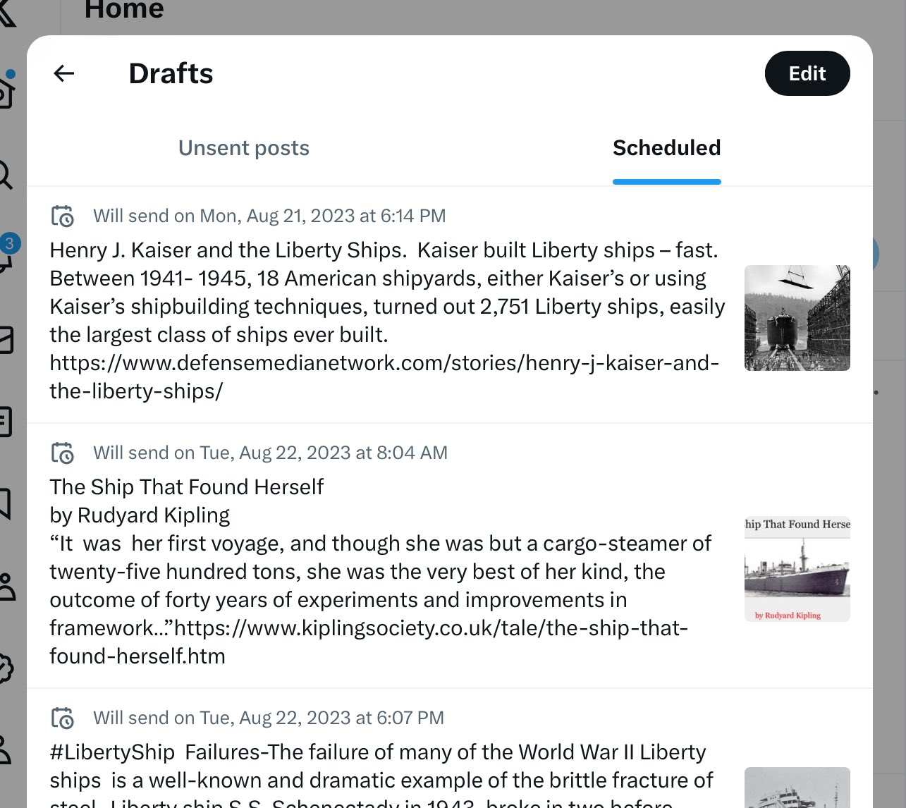Click the schedule icon on the 6:07 PM post

(x=63, y=718)
